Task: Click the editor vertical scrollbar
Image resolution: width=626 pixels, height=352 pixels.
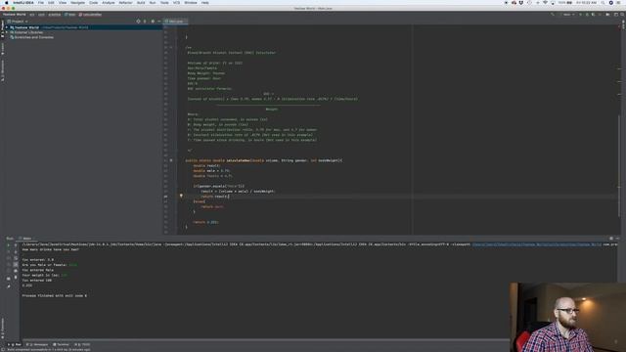Action: point(619,167)
